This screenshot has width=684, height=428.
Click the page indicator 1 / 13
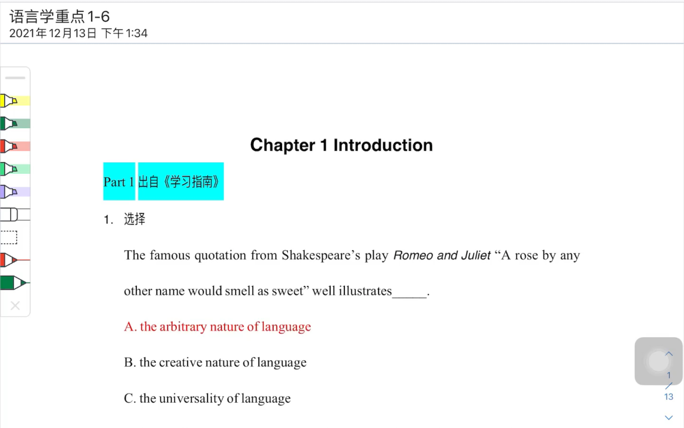pos(669,386)
